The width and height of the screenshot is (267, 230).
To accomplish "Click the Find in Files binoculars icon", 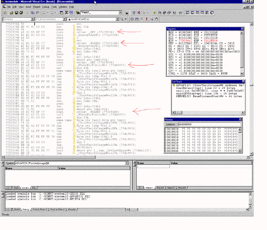I will pos(78,13).
